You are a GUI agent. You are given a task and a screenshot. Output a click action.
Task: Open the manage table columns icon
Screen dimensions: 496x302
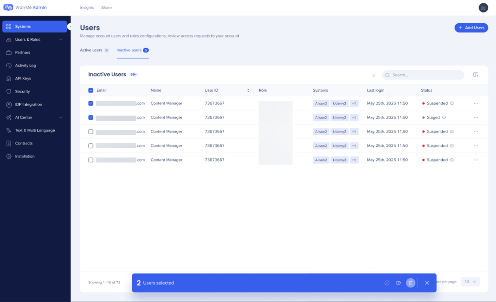pyautogui.click(x=476, y=75)
